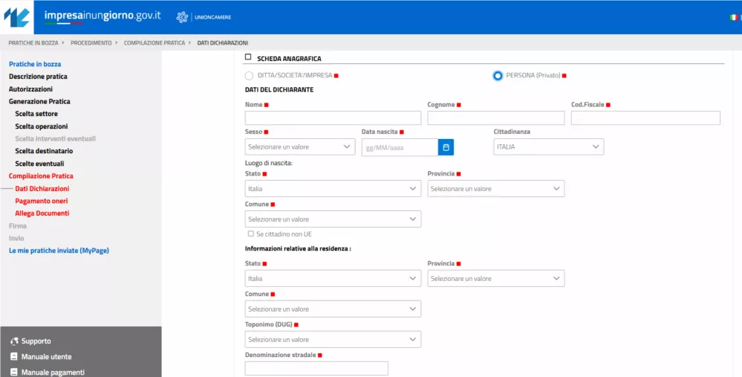Screen dimensions: 742x377
Task: Click the impresainungiorno logo icon
Action: pyautogui.click(x=18, y=16)
